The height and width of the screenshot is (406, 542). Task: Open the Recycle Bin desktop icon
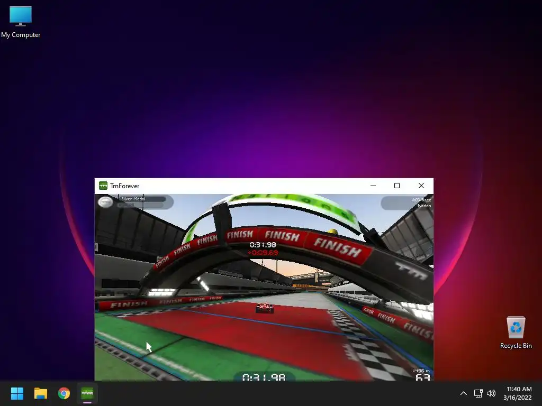click(x=516, y=332)
